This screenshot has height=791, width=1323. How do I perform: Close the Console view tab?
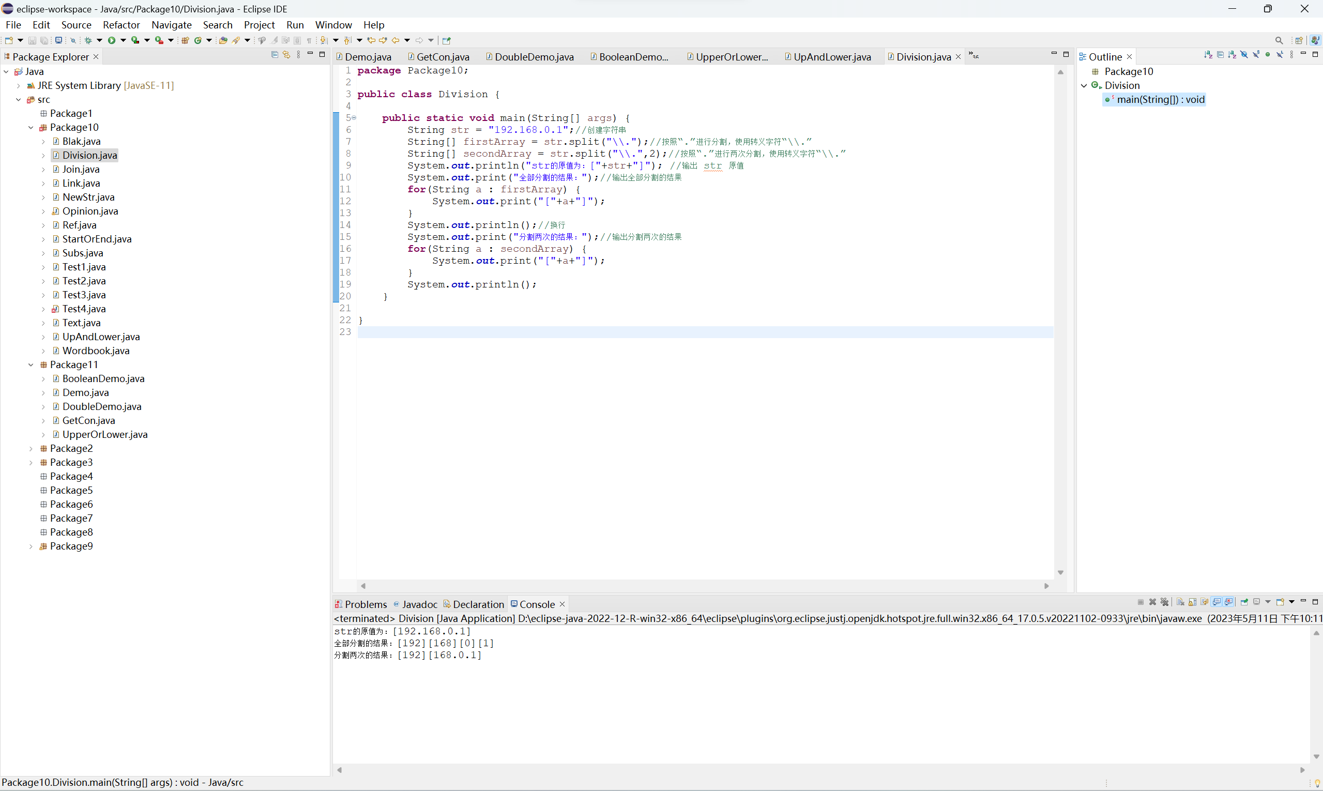coord(562,604)
